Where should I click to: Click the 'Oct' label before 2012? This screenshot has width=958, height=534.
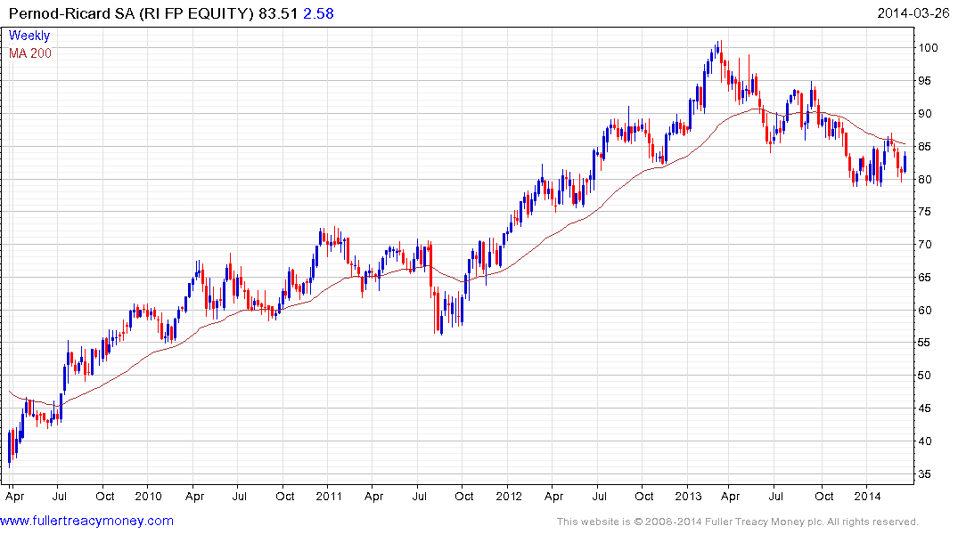tap(464, 496)
